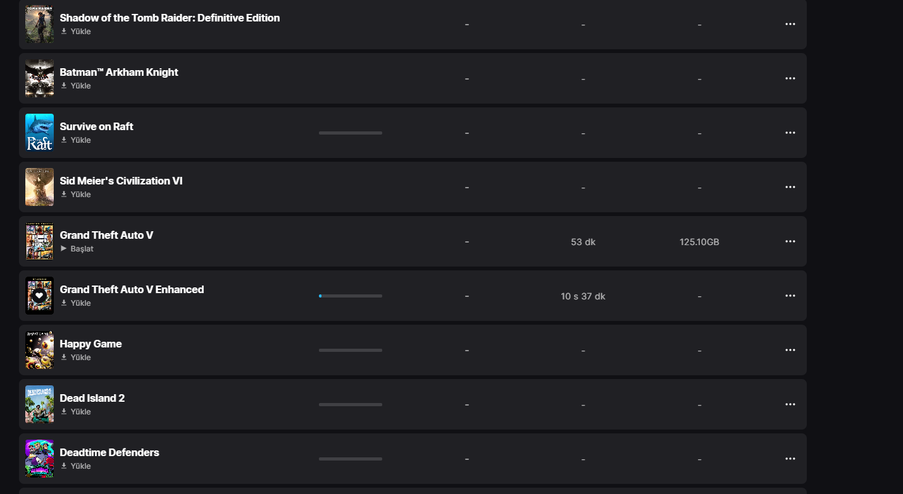
Task: Click the Survive on Raft cover thumbnail
Action: [39, 133]
